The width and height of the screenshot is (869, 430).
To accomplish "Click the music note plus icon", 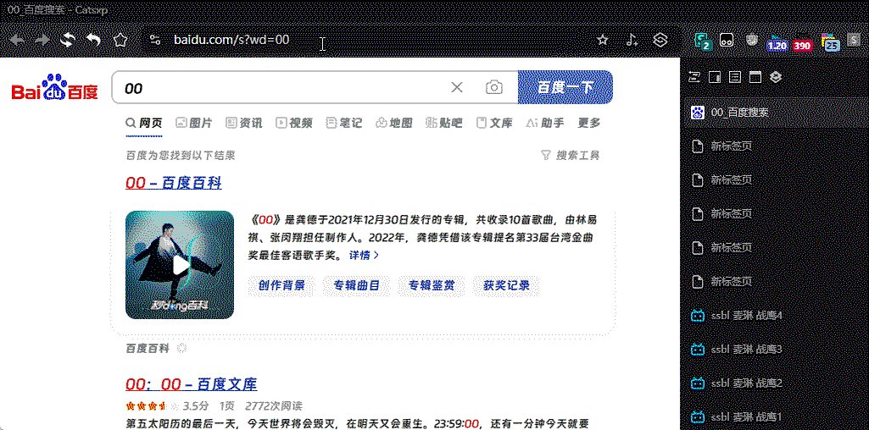I will coord(632,40).
